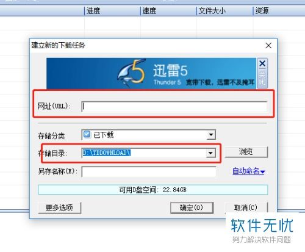Image resolution: width=305 pixels, height=252 pixels.
Task: Expand the 存储分类 dropdown arrow
Action: (211, 135)
